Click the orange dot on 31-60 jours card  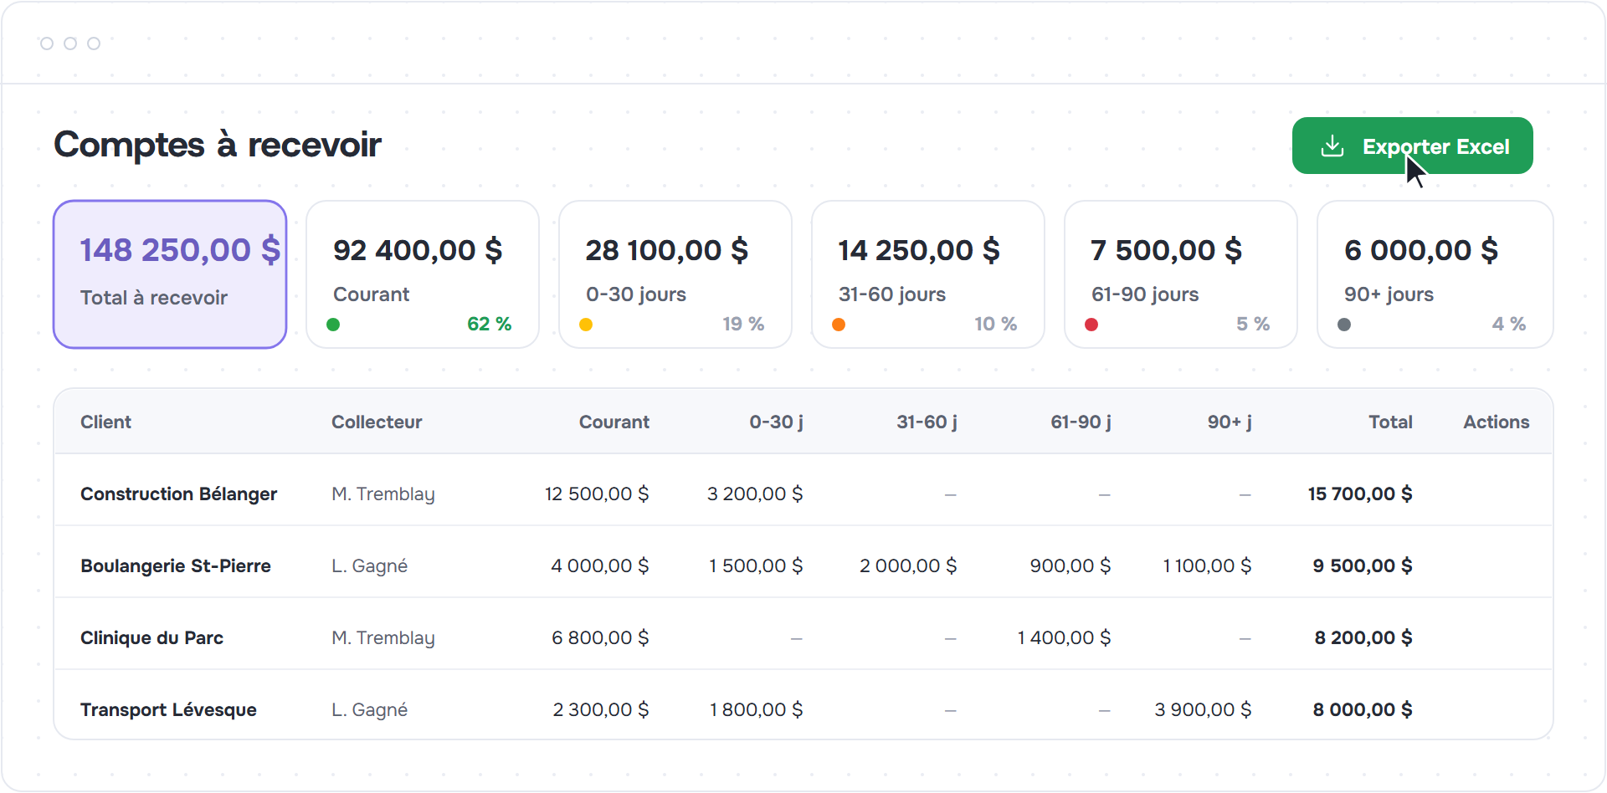click(x=839, y=325)
